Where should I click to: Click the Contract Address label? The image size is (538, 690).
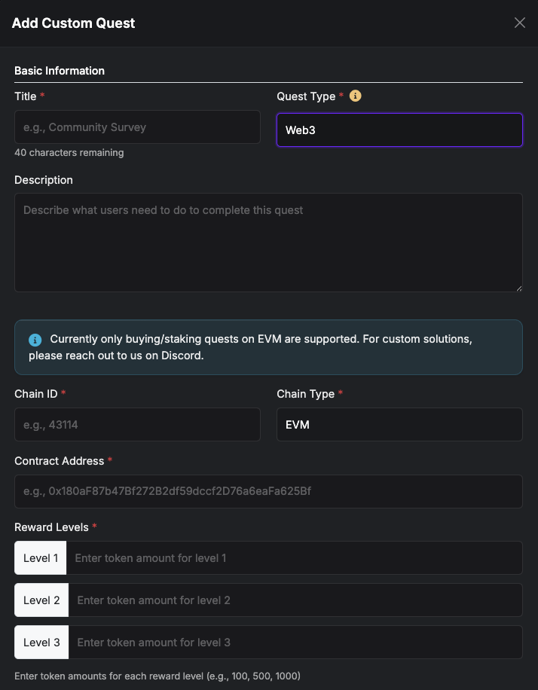click(x=59, y=460)
